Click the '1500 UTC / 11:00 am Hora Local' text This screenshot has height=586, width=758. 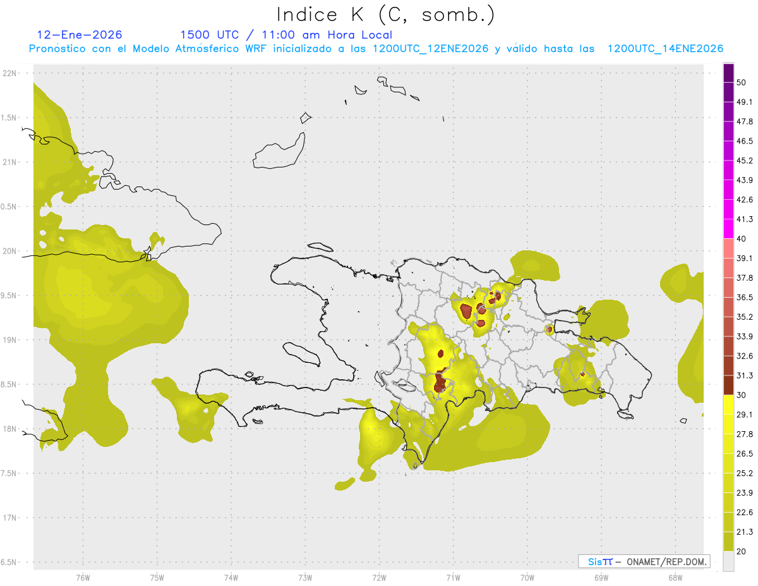tap(286, 35)
